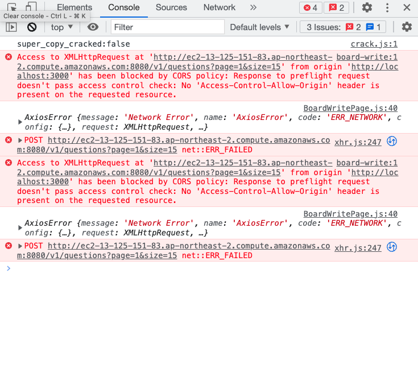This screenshot has height=373, width=418.
Task: Create live expression with eye icon
Action: 93,27
